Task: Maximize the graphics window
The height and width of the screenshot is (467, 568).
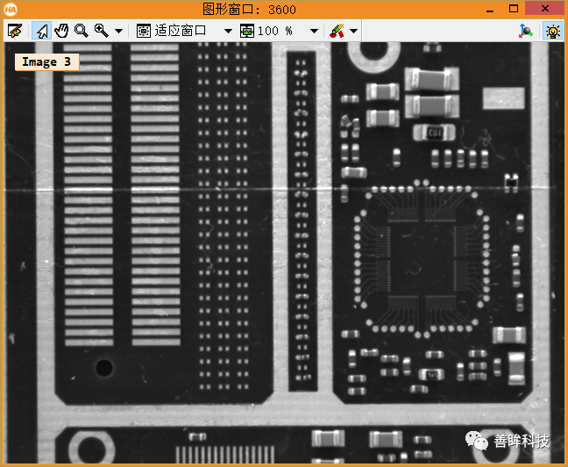Action: click(x=514, y=9)
